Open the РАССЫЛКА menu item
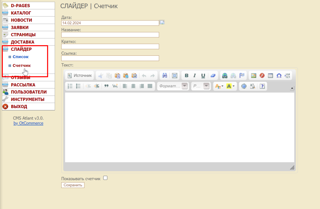The height and width of the screenshot is (209, 320). pyautogui.click(x=28, y=85)
